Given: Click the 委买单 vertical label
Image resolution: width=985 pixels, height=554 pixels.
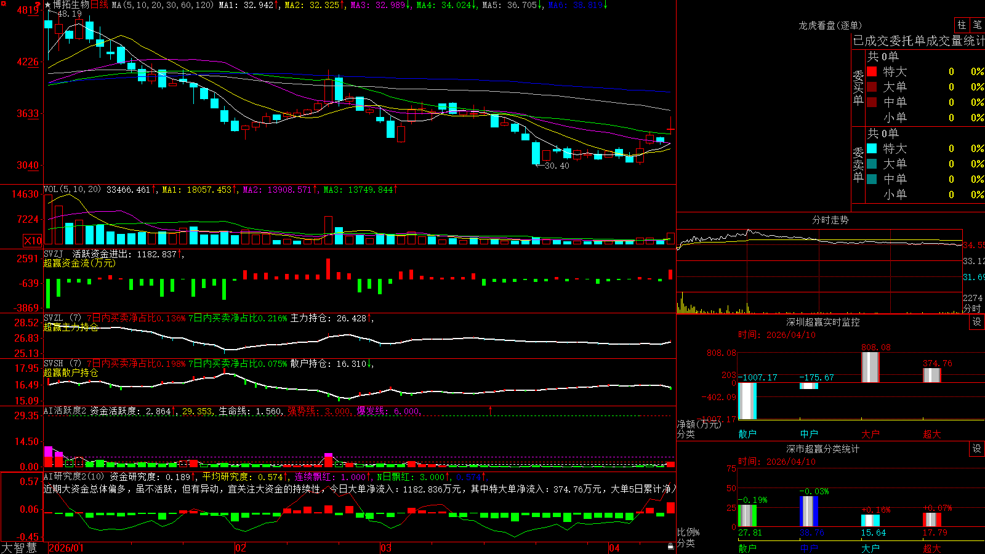Looking at the screenshot, I should (858, 87).
